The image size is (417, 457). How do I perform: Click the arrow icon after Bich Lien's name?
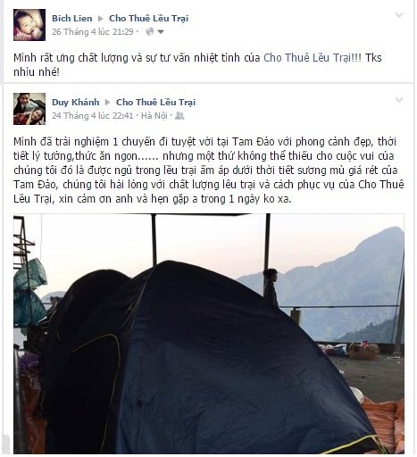click(x=101, y=19)
